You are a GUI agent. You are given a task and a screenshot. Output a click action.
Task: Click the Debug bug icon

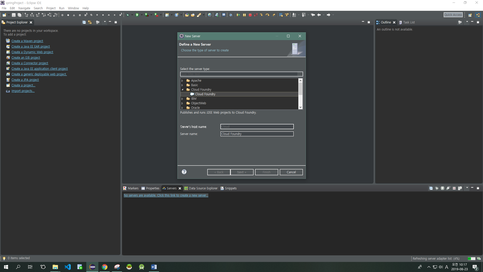point(128,15)
